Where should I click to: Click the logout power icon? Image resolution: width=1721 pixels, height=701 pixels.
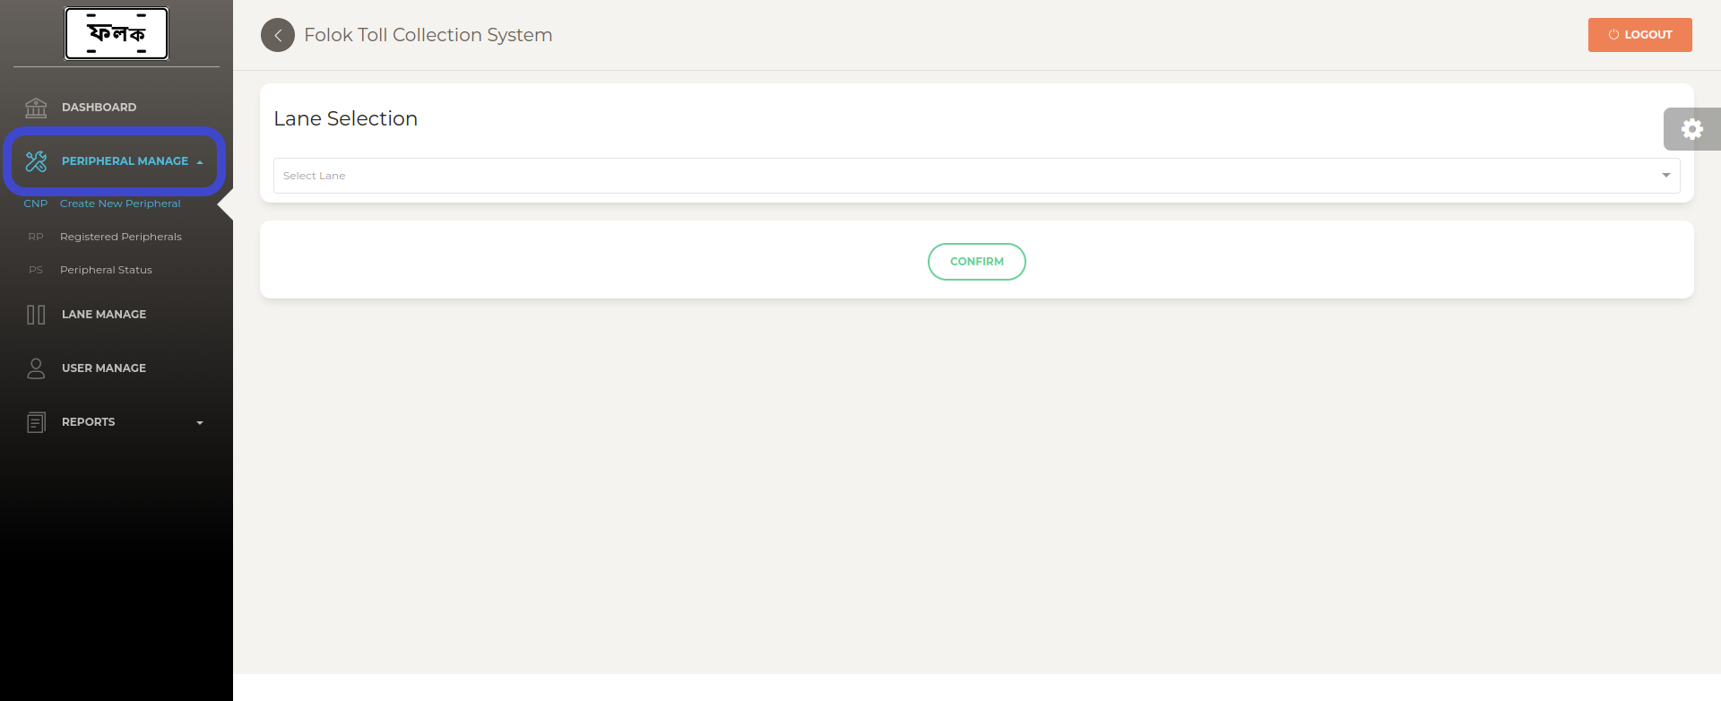1613,35
